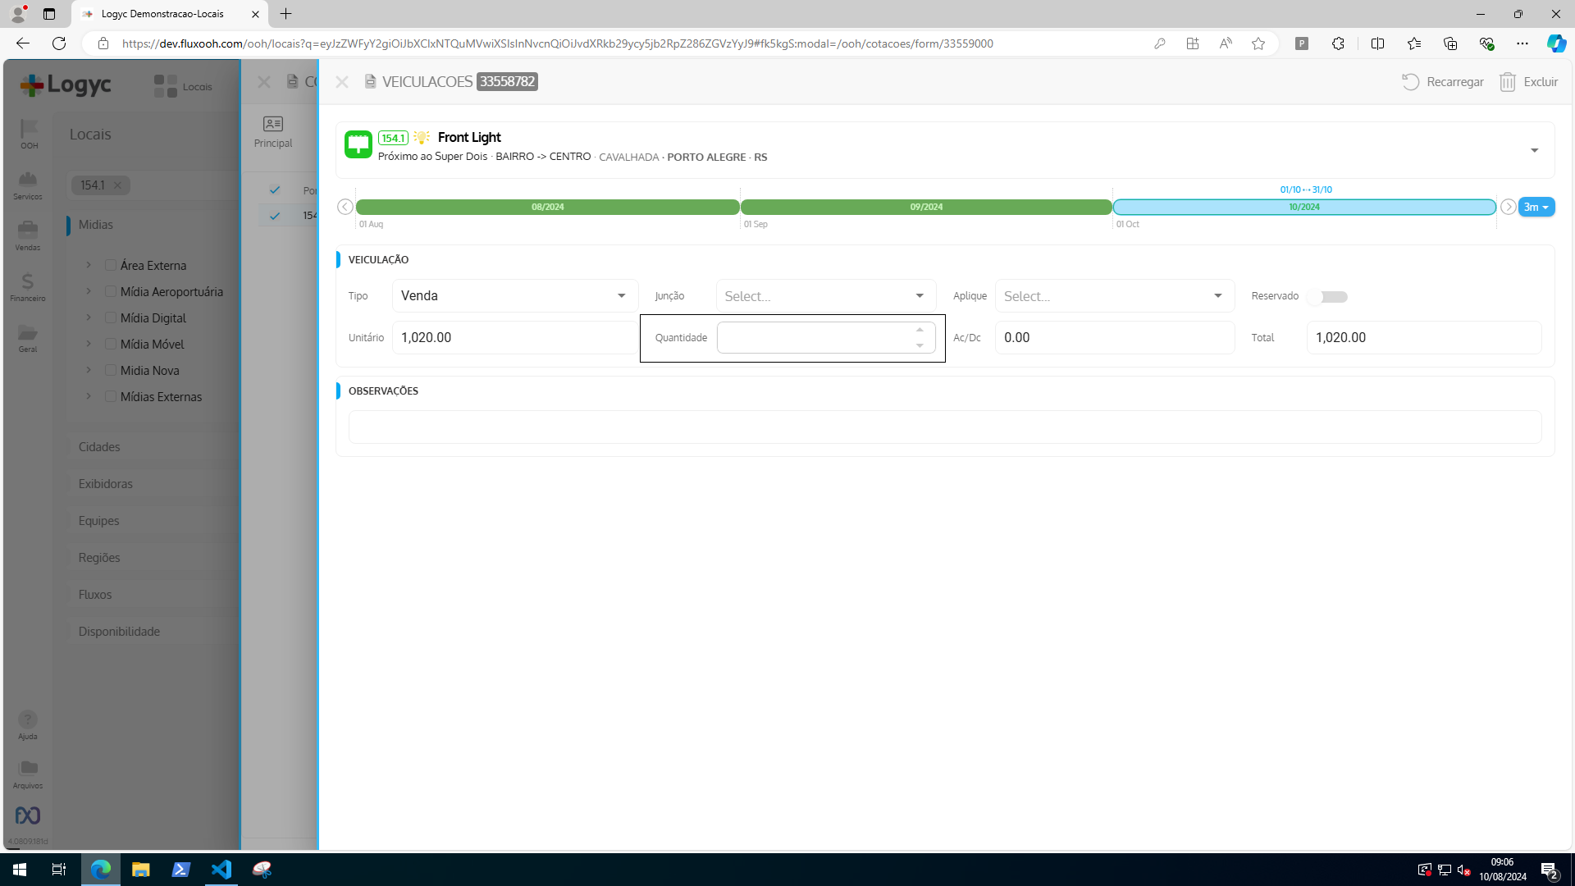Select the 10/2024 timeline bar
1575x886 pixels.
(x=1303, y=207)
